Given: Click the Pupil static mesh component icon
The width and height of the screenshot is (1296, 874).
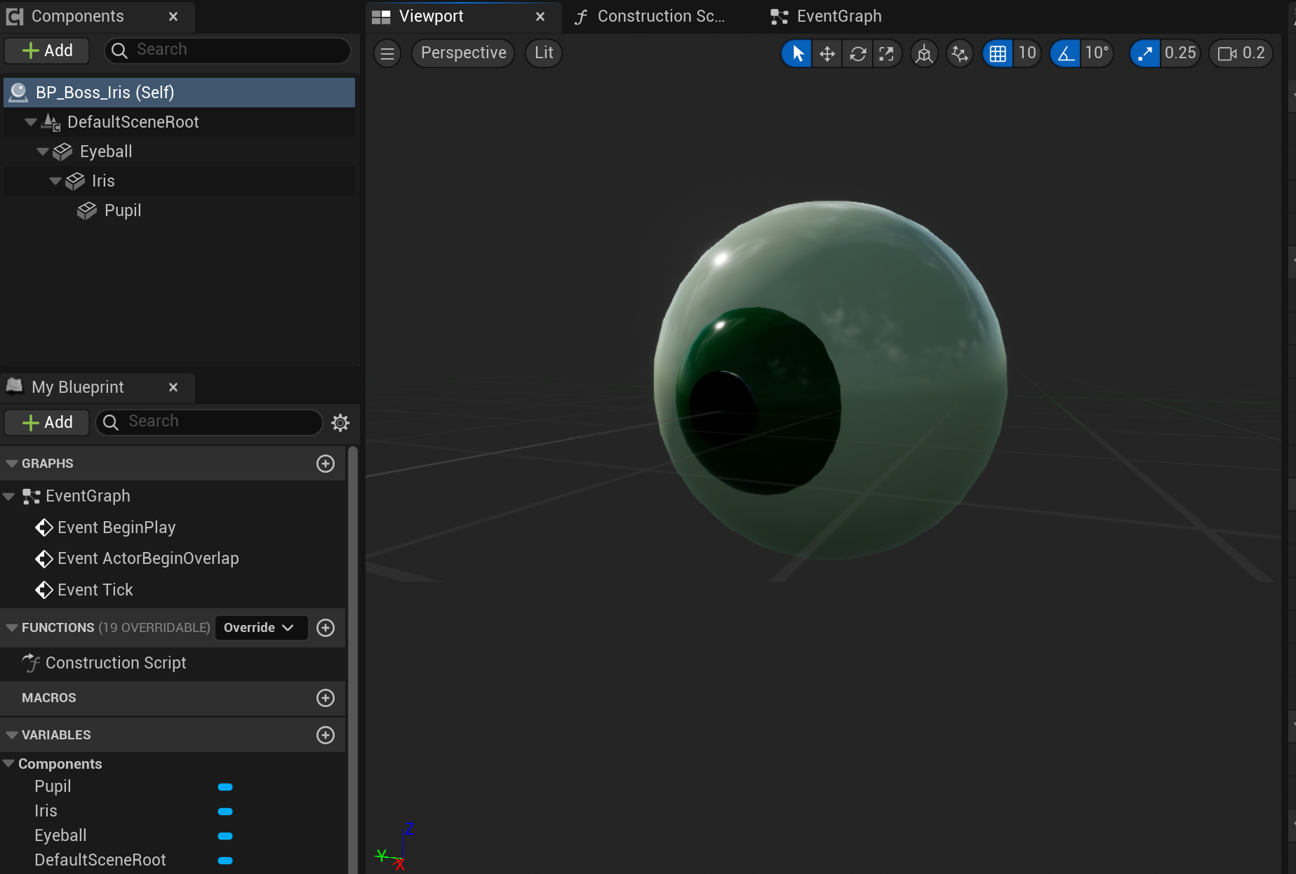Looking at the screenshot, I should (x=87, y=210).
